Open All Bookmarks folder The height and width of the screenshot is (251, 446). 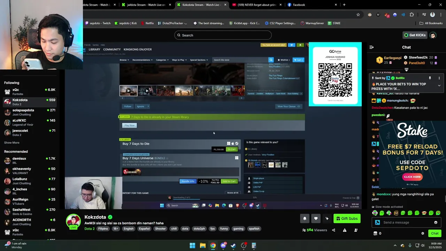(431, 23)
